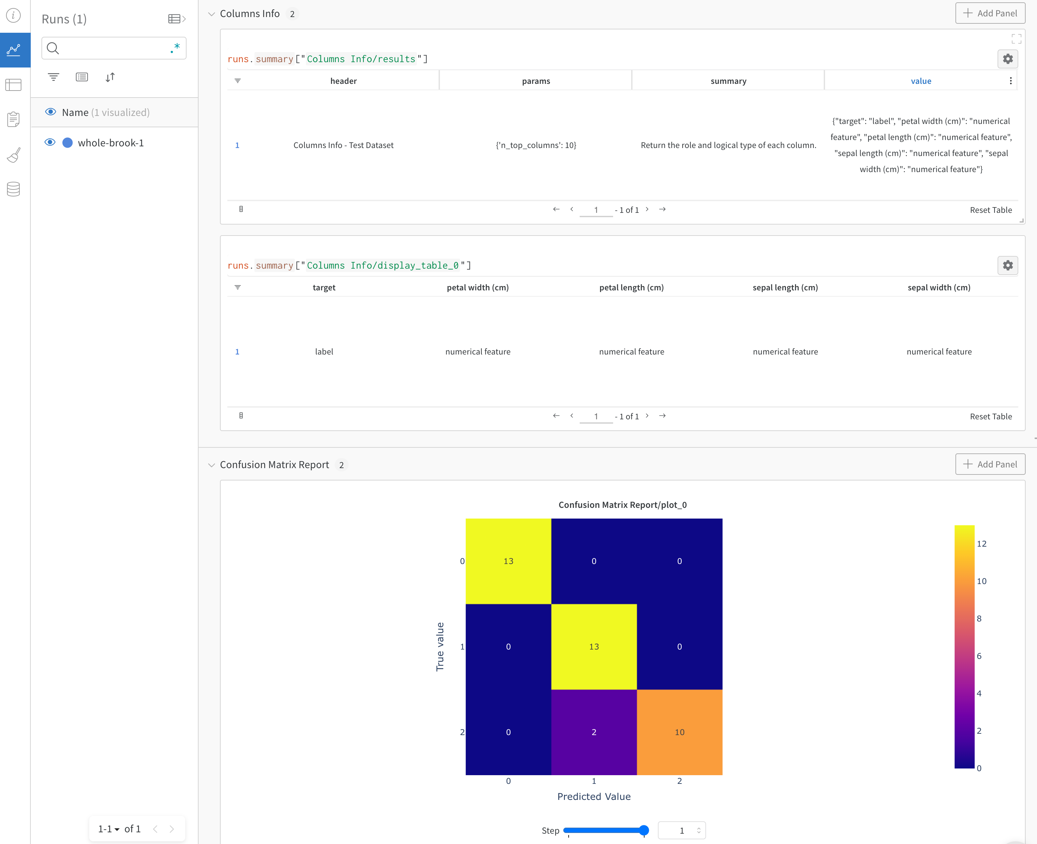The height and width of the screenshot is (844, 1037).
Task: Hide the whole-brook-1 run with its eye toggle
Action: click(50, 142)
